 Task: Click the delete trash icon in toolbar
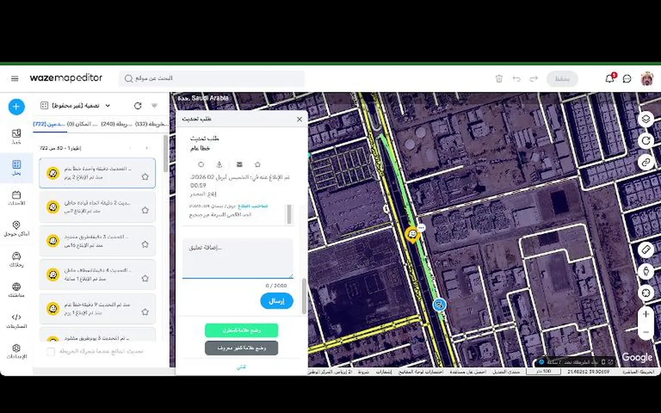(499, 79)
